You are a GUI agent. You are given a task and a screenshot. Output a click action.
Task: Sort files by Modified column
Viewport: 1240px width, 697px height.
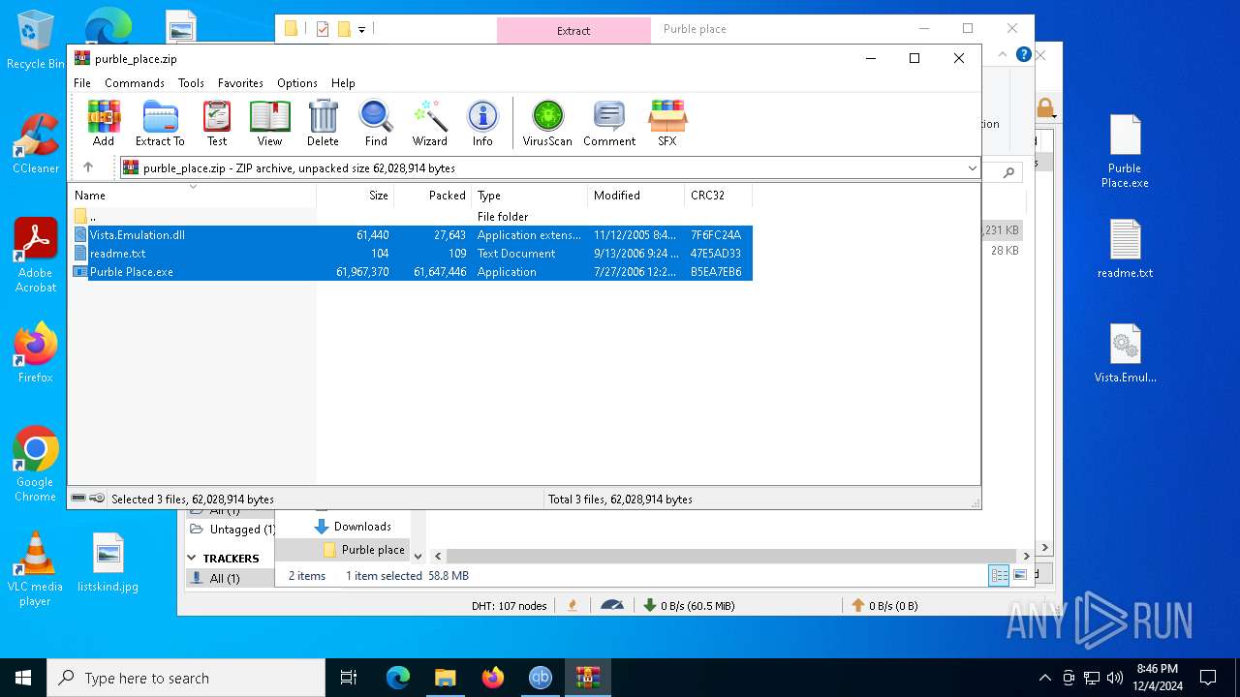coord(635,196)
